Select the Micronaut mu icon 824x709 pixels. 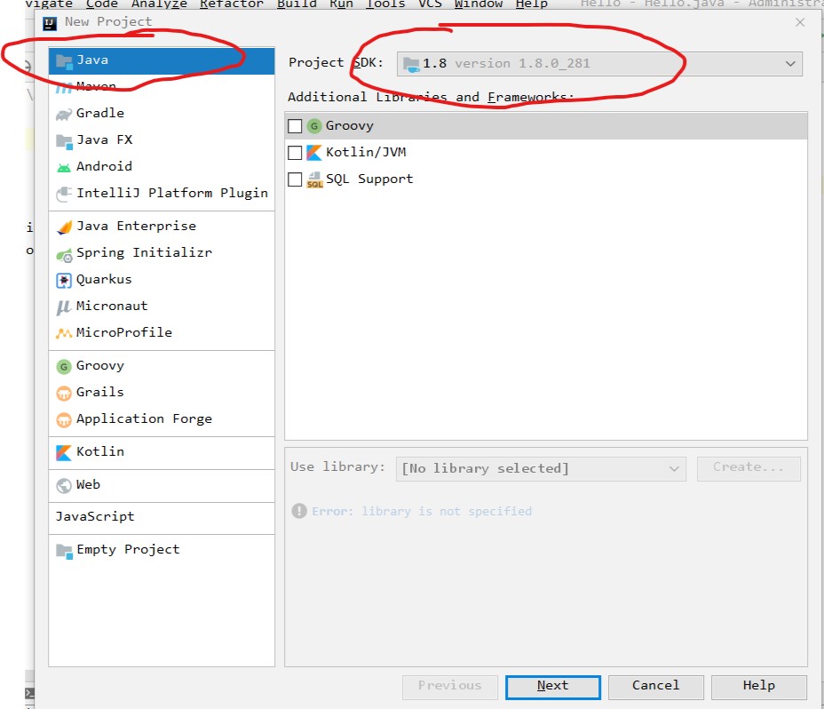tap(64, 307)
